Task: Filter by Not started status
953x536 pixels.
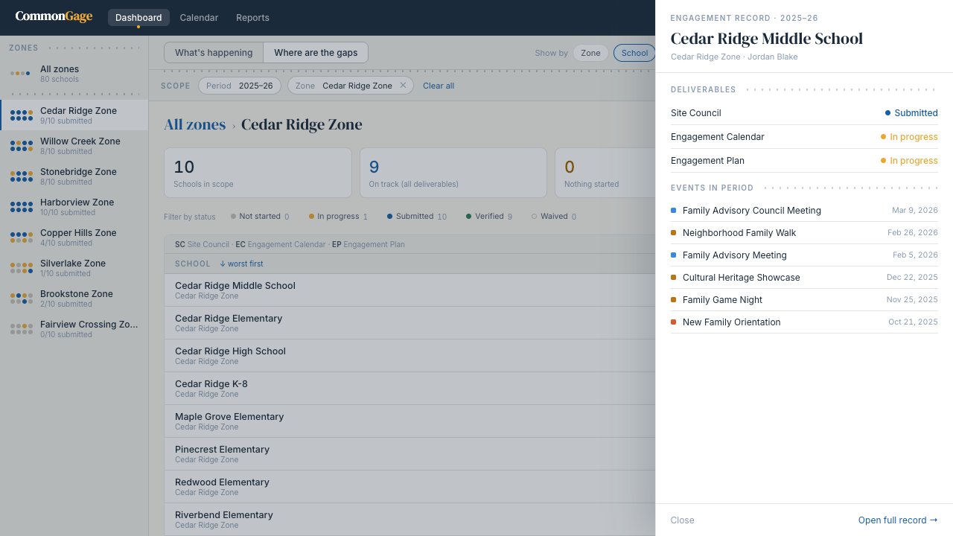Action: coord(260,217)
